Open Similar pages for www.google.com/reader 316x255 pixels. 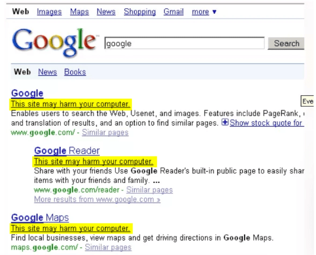pyautogui.click(x=149, y=190)
